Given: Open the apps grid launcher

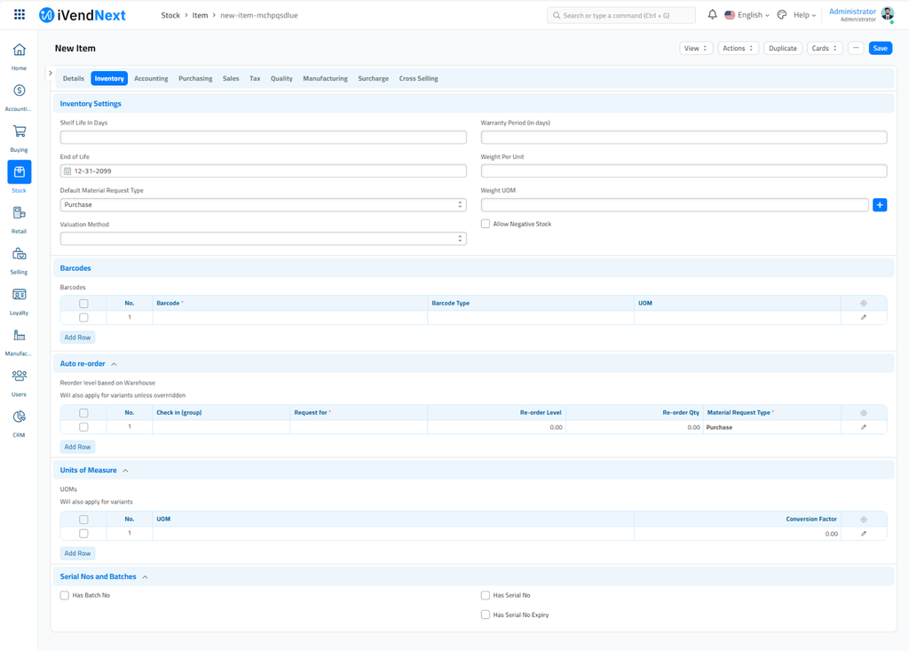Looking at the screenshot, I should tap(20, 15).
